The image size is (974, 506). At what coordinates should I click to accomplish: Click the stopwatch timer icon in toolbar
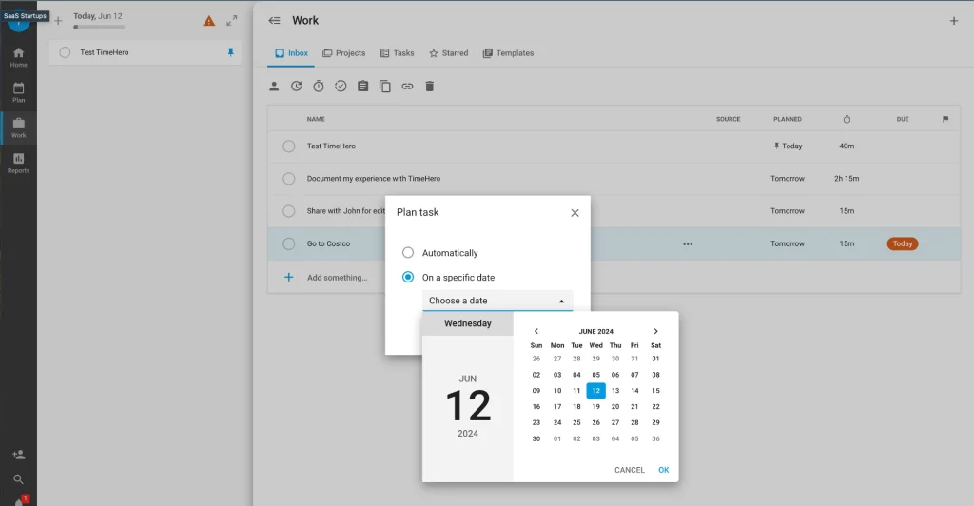319,87
